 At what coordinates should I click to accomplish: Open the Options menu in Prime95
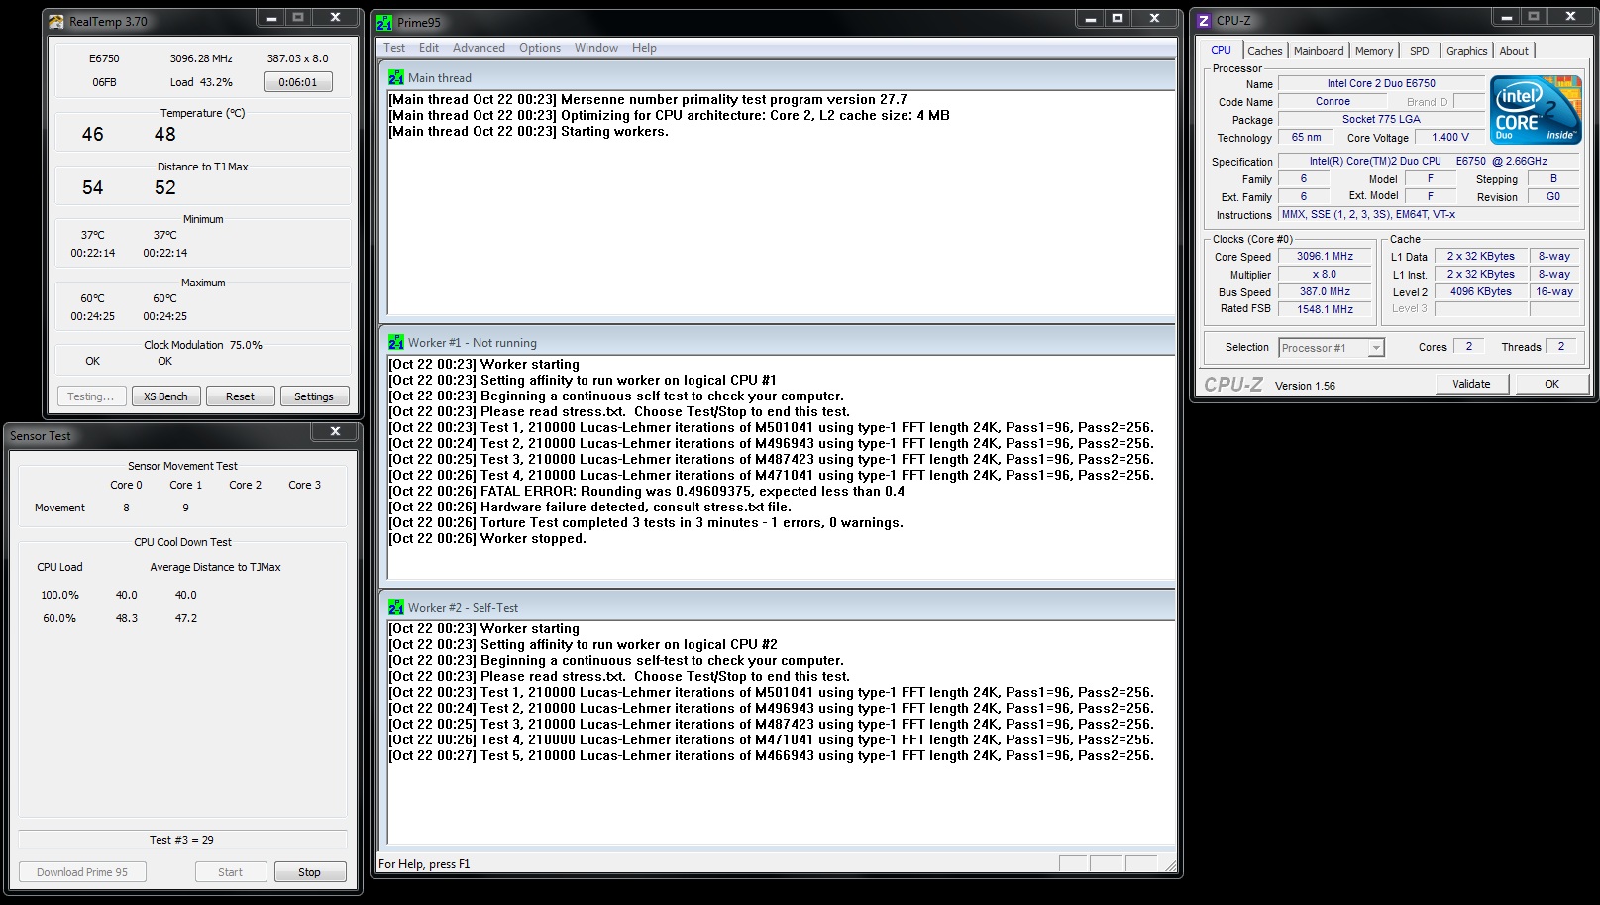click(x=540, y=48)
